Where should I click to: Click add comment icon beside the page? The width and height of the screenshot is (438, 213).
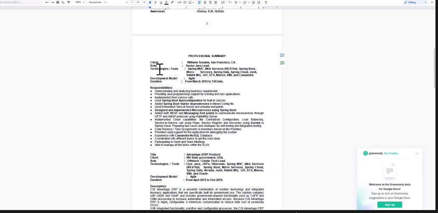point(282,55)
